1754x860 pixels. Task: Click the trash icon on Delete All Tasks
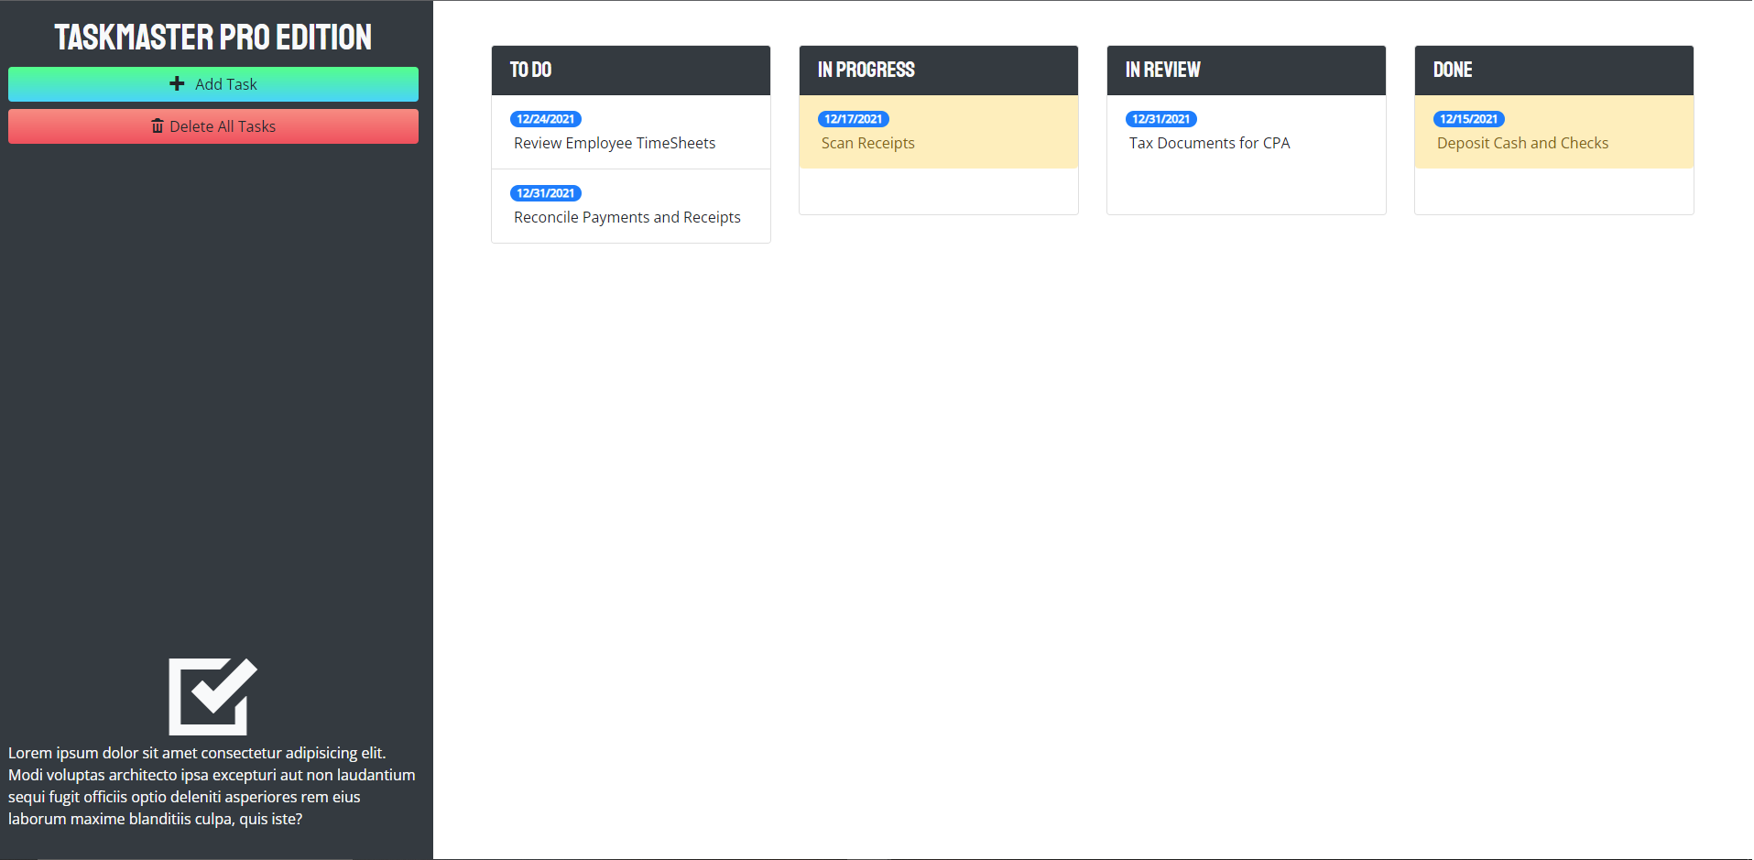click(157, 125)
